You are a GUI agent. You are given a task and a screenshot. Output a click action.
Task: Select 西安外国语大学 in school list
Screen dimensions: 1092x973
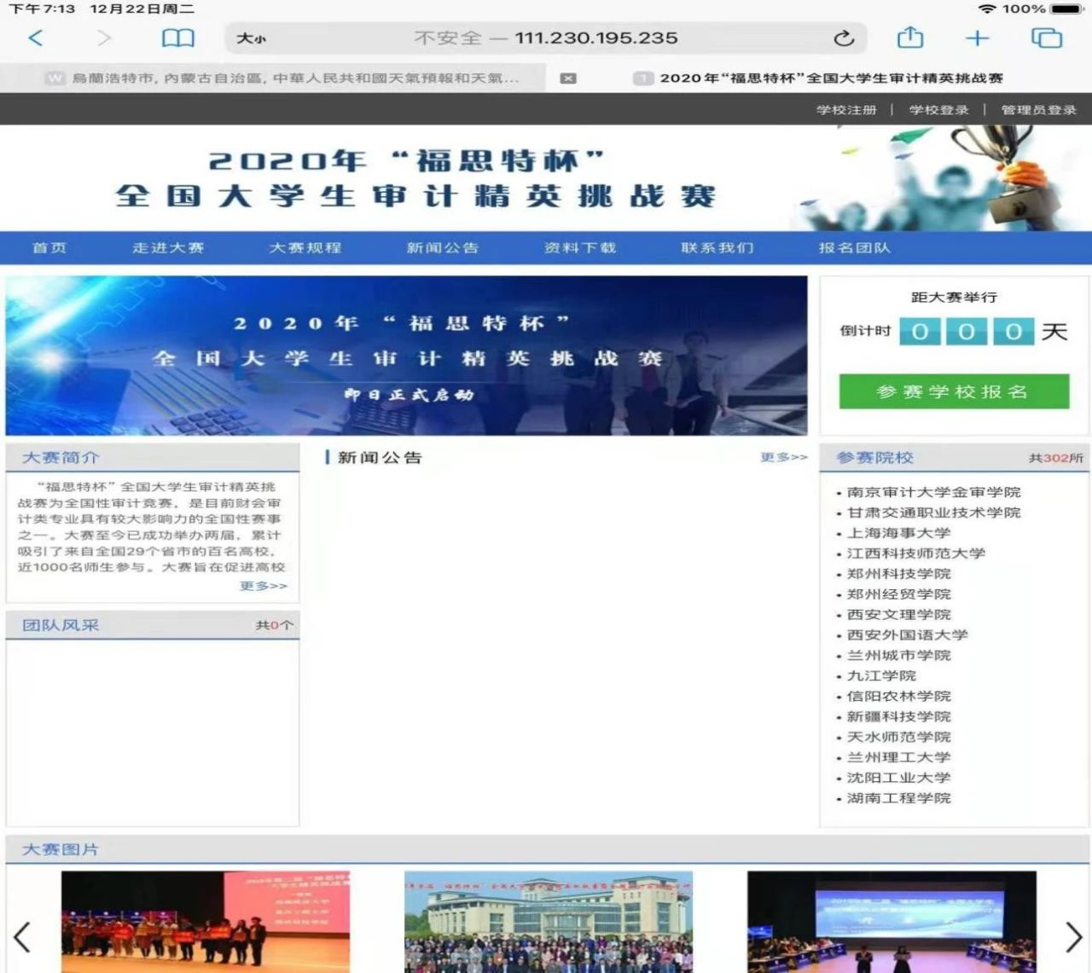point(908,636)
